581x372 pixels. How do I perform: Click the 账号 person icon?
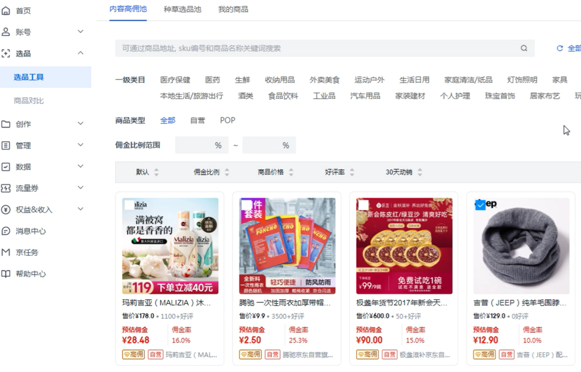coord(5,32)
